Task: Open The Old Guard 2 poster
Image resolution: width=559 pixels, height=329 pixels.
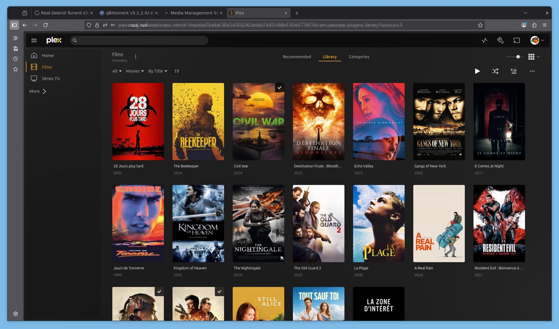Action: 319,224
